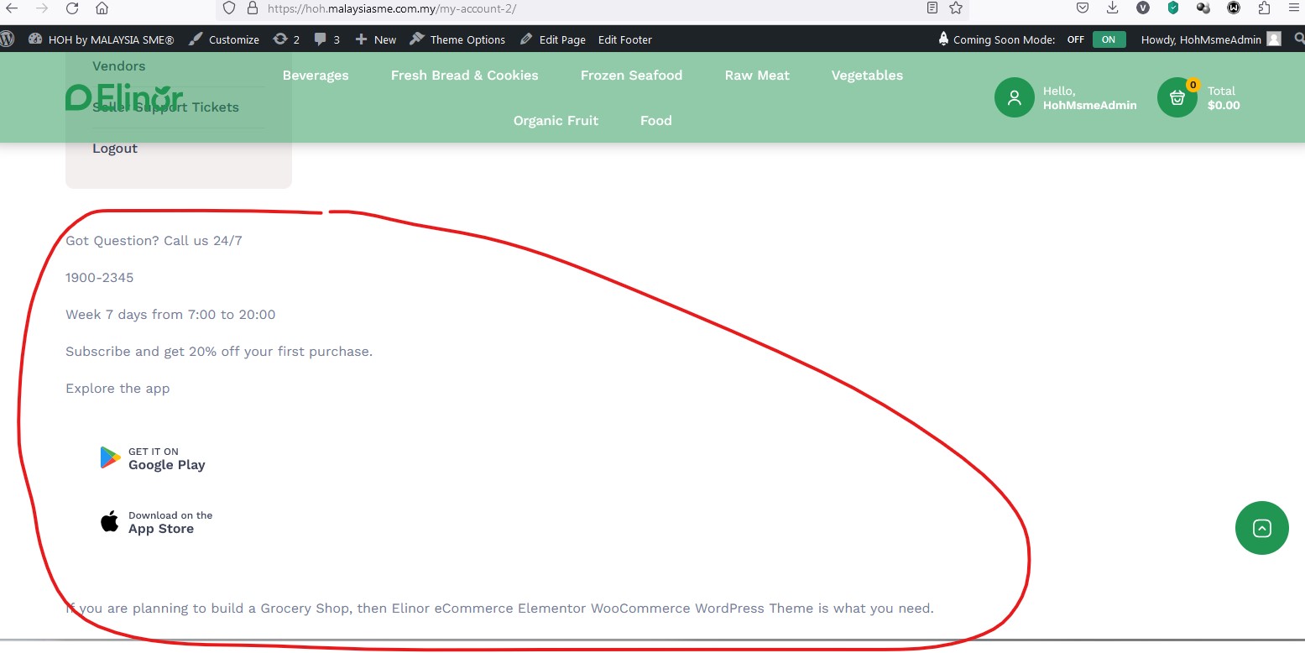Toggle reader view for this page

(x=932, y=8)
